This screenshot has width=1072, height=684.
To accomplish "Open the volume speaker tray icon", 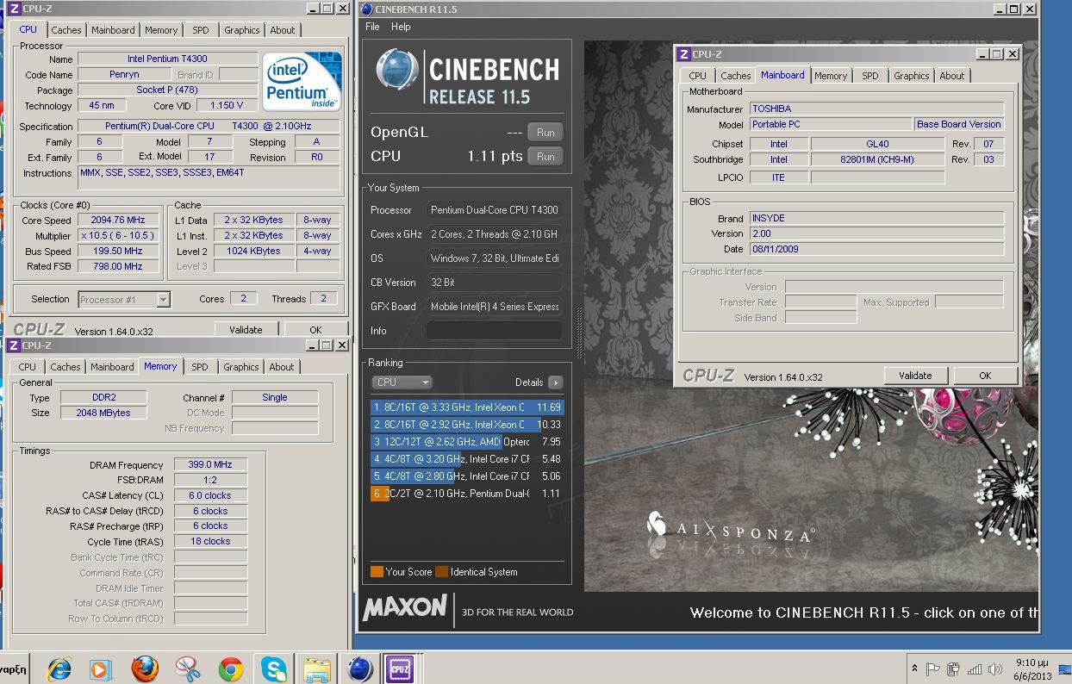I will coord(995,668).
